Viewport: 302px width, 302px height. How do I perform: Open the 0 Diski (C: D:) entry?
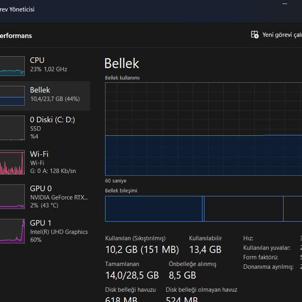45,128
